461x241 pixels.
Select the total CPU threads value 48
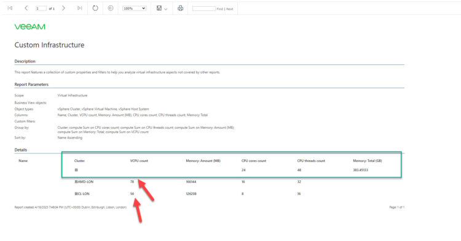[x=299, y=170]
